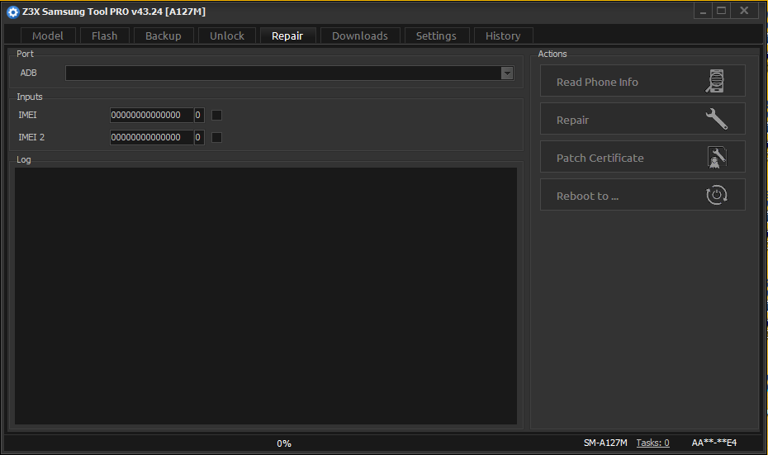The height and width of the screenshot is (455, 768).
Task: Click the Repair action button
Action: coord(642,119)
